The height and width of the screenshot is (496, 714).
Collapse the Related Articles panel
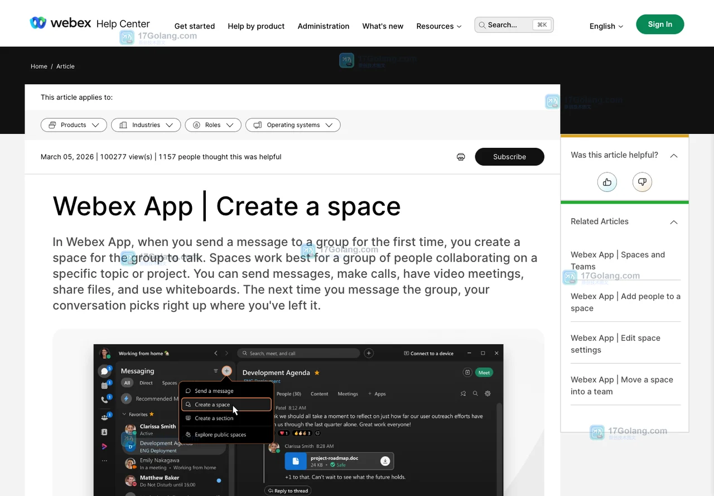tap(674, 221)
